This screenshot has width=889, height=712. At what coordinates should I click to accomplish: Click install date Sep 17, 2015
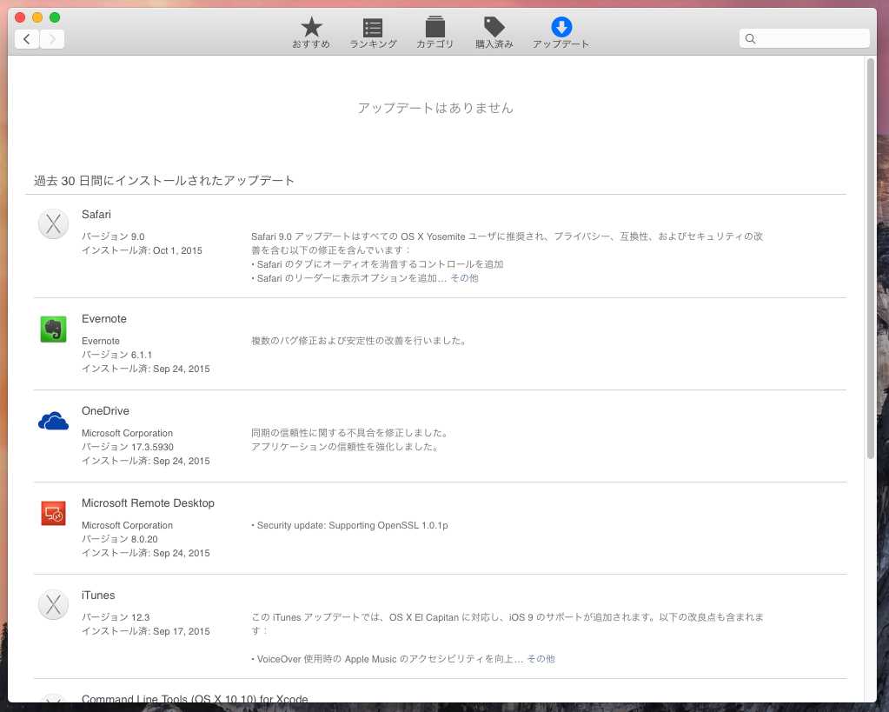(182, 631)
